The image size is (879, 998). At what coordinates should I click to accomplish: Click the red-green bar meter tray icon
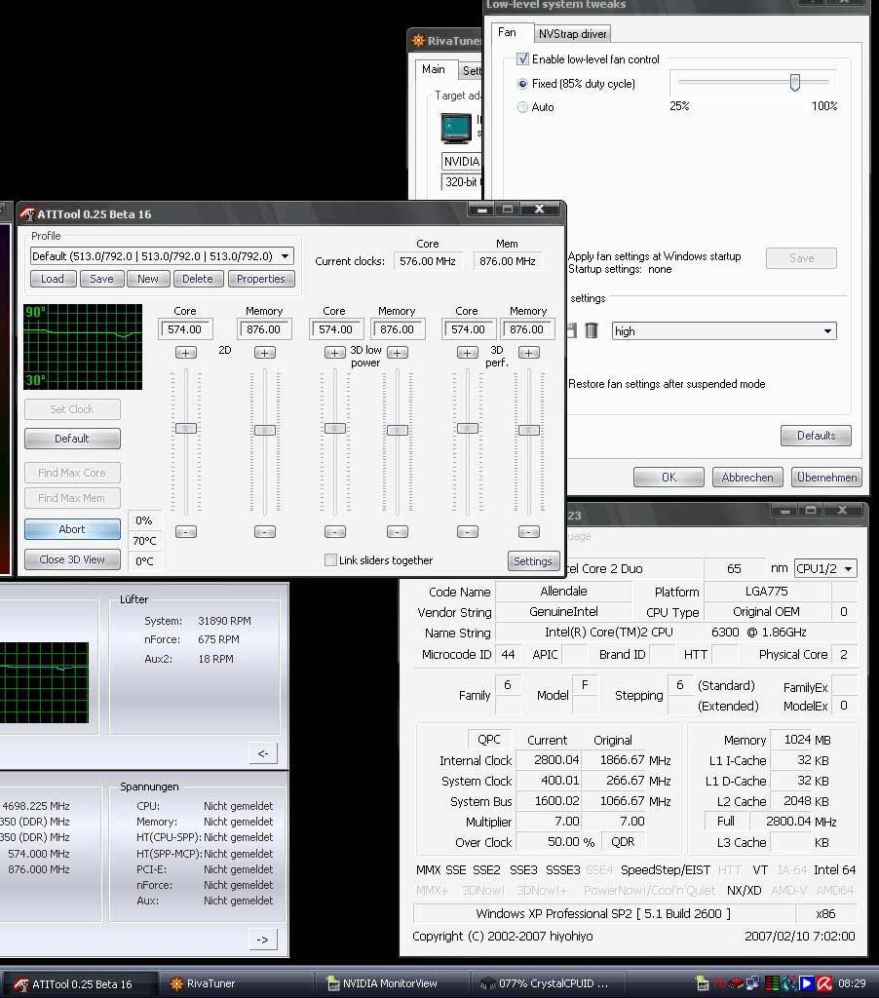click(x=772, y=983)
